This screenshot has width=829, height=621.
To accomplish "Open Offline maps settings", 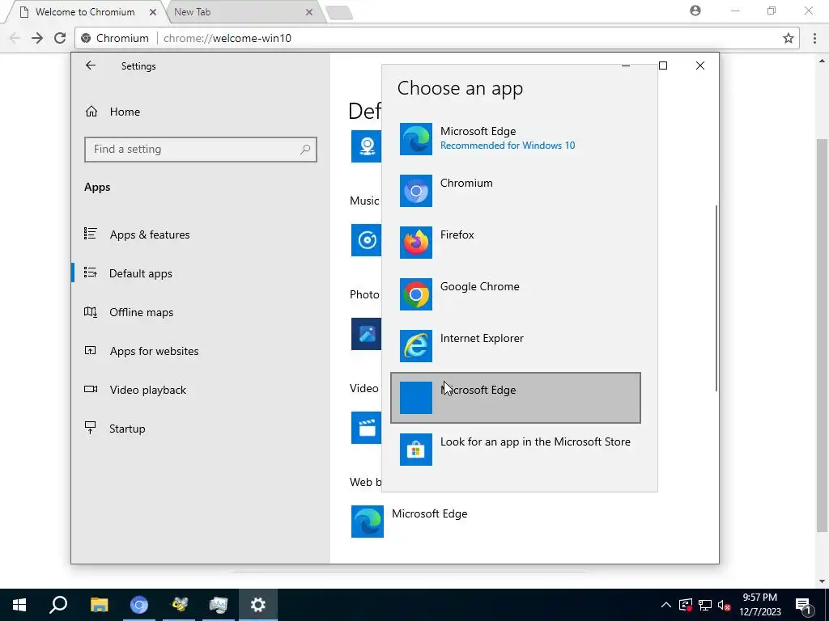I will 201,312.
